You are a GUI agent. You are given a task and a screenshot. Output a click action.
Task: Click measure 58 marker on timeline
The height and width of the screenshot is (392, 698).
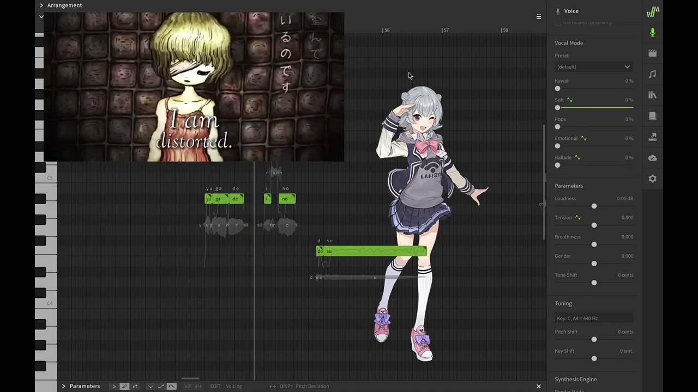click(505, 30)
